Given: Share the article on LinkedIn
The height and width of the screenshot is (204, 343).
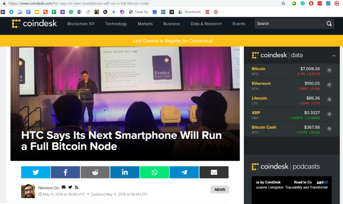Looking at the screenshot, I should click(125, 172).
